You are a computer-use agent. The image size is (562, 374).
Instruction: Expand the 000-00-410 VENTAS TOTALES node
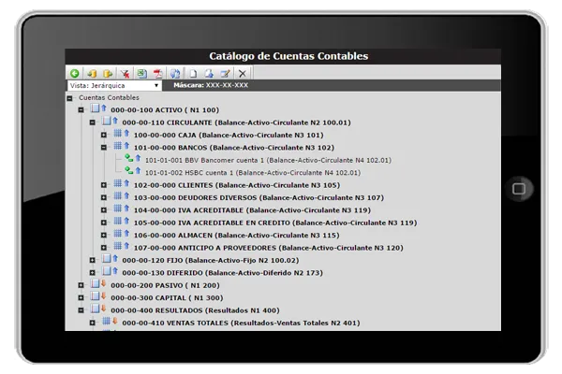coord(93,323)
